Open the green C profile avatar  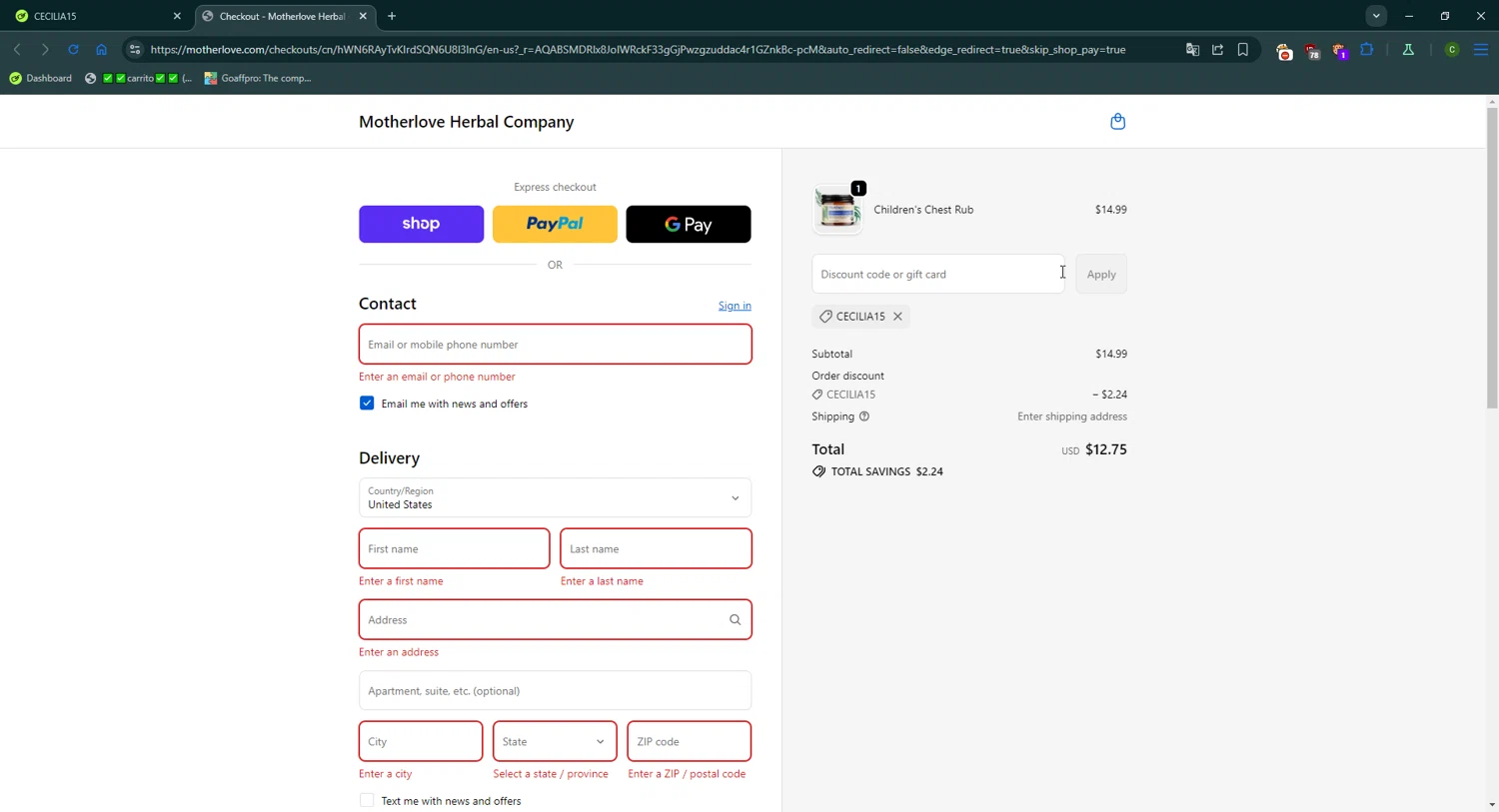click(1452, 50)
